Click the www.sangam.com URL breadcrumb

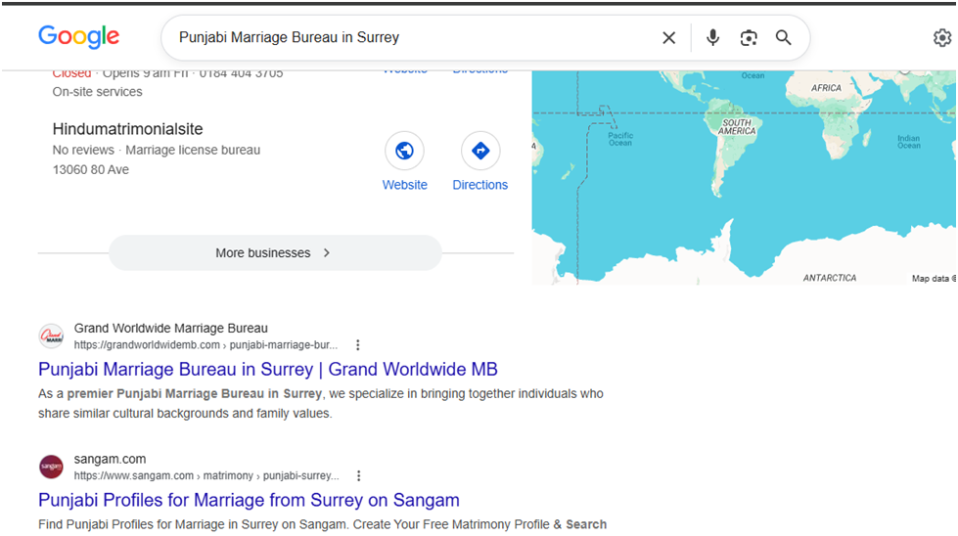[206, 475]
